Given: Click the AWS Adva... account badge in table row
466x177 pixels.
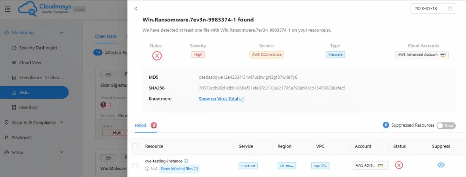Looking at the screenshot, I should 370,165.
